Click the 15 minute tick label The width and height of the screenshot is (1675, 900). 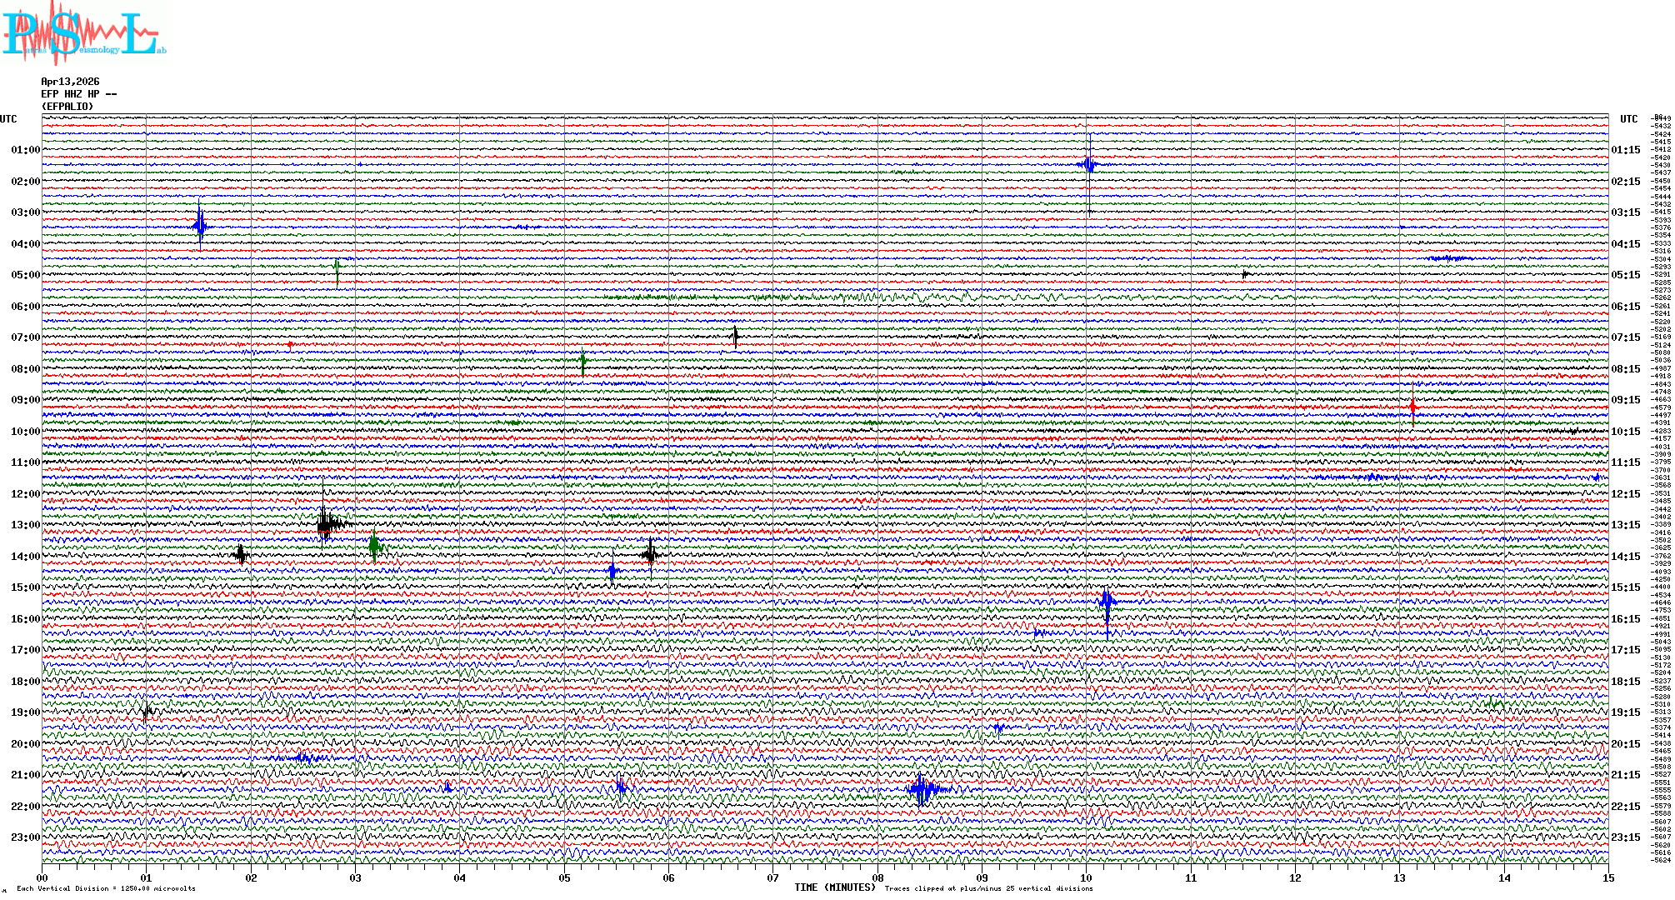[x=1607, y=878]
